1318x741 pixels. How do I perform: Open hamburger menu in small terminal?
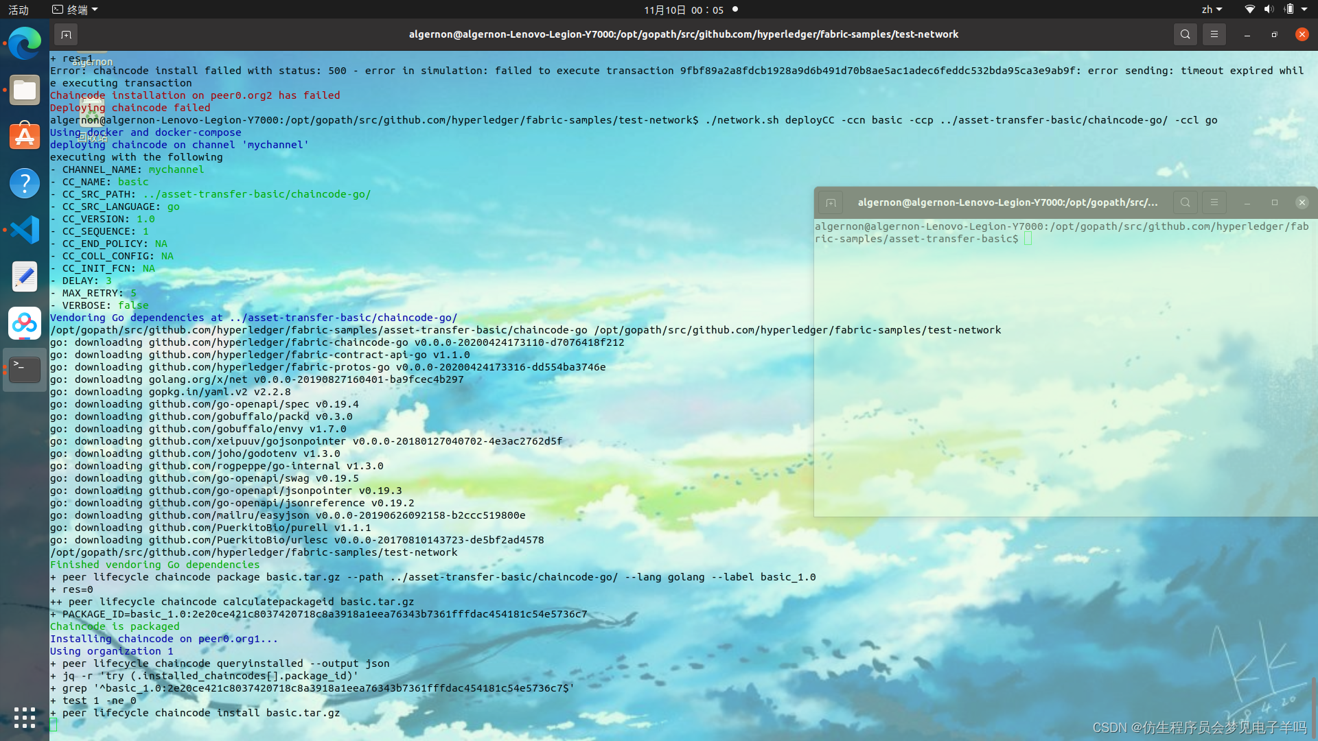point(1214,202)
